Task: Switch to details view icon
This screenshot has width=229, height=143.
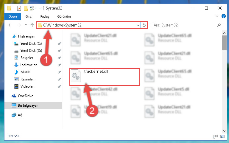Action: 216,136
